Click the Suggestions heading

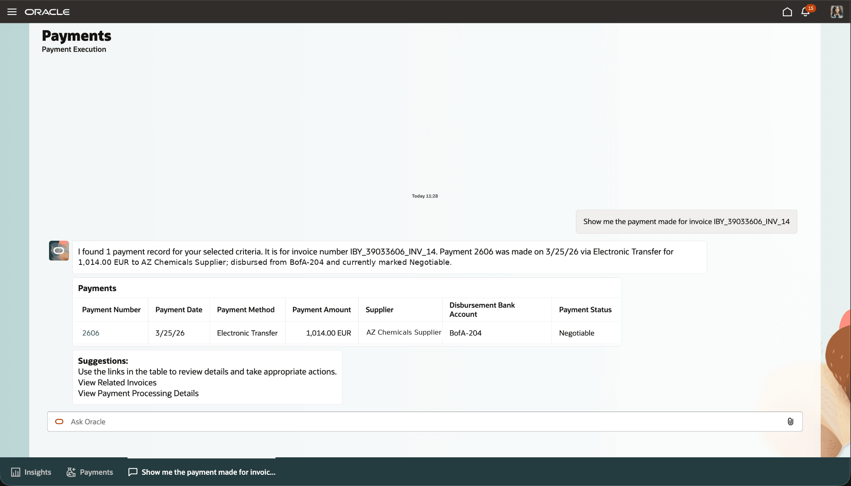pyautogui.click(x=103, y=361)
